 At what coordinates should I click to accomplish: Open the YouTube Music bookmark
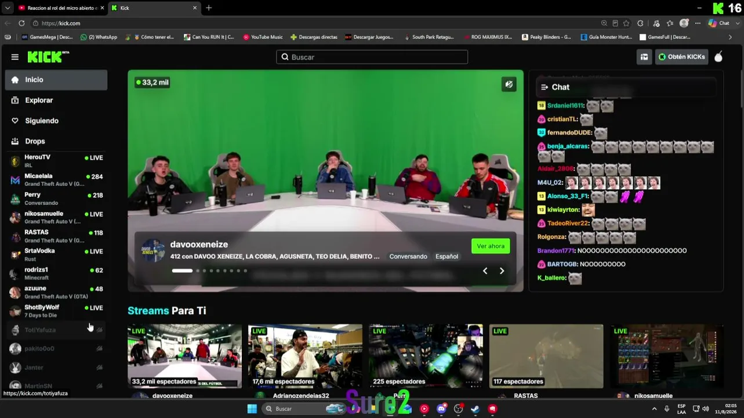click(263, 37)
